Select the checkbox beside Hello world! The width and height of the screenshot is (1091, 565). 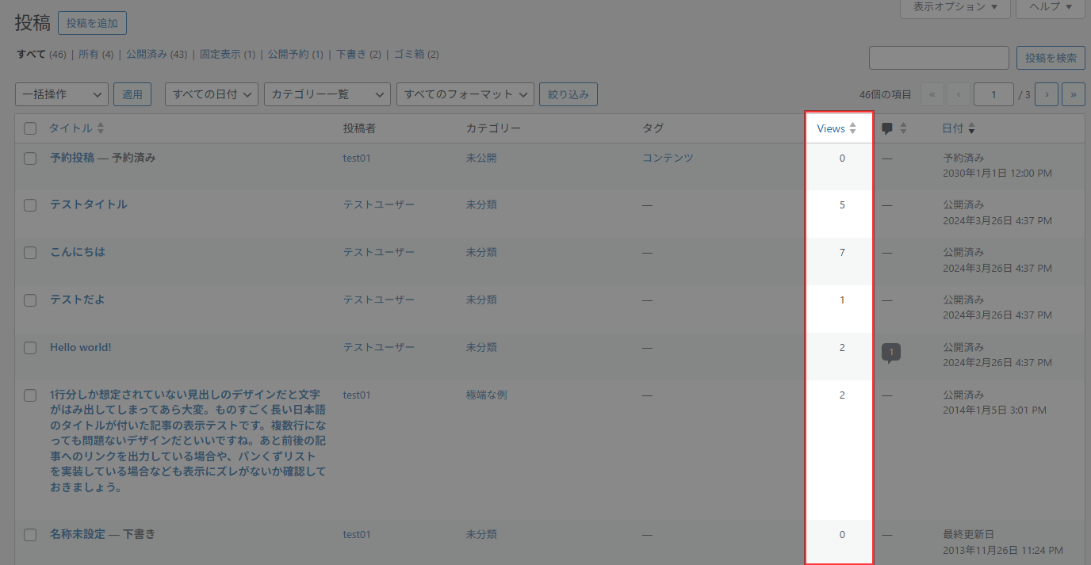point(30,348)
